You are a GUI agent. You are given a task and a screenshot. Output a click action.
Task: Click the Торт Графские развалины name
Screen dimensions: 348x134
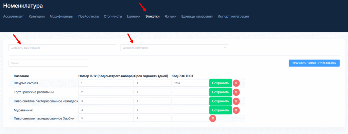[34, 92]
